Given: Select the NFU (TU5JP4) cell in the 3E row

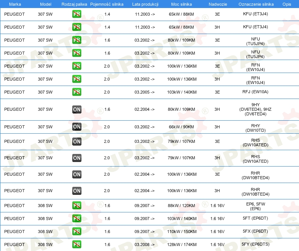Looking at the screenshot, I should 255,41.
